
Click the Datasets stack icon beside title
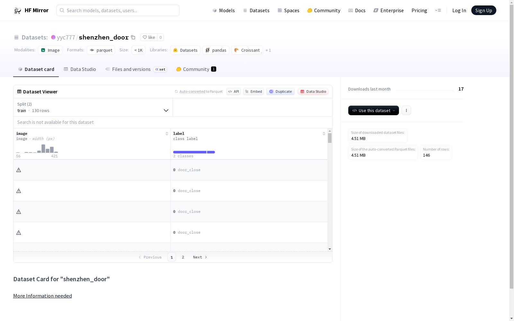tap(16, 37)
